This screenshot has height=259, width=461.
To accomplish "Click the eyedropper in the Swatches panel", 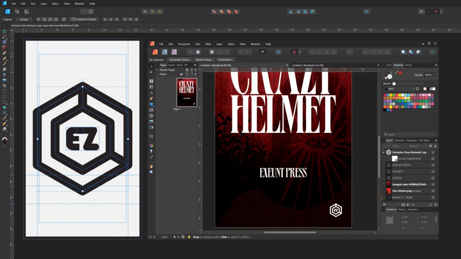I will tap(396, 72).
